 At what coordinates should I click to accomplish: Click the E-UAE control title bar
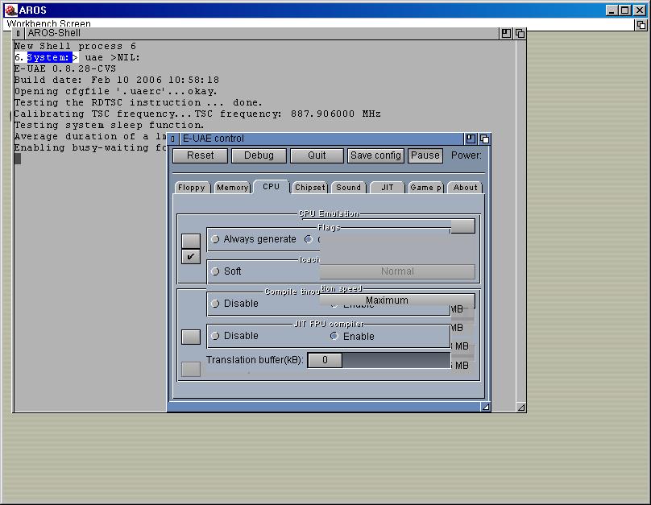[321, 139]
